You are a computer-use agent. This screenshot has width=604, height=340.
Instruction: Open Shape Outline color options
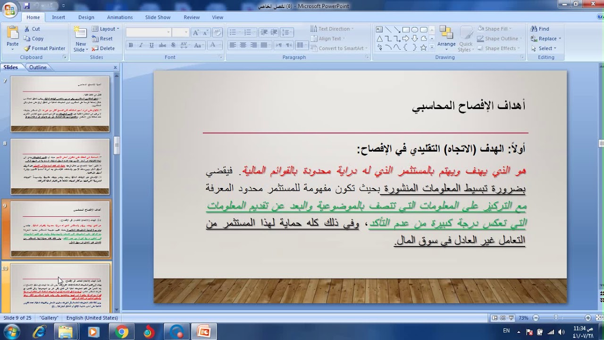(x=500, y=39)
